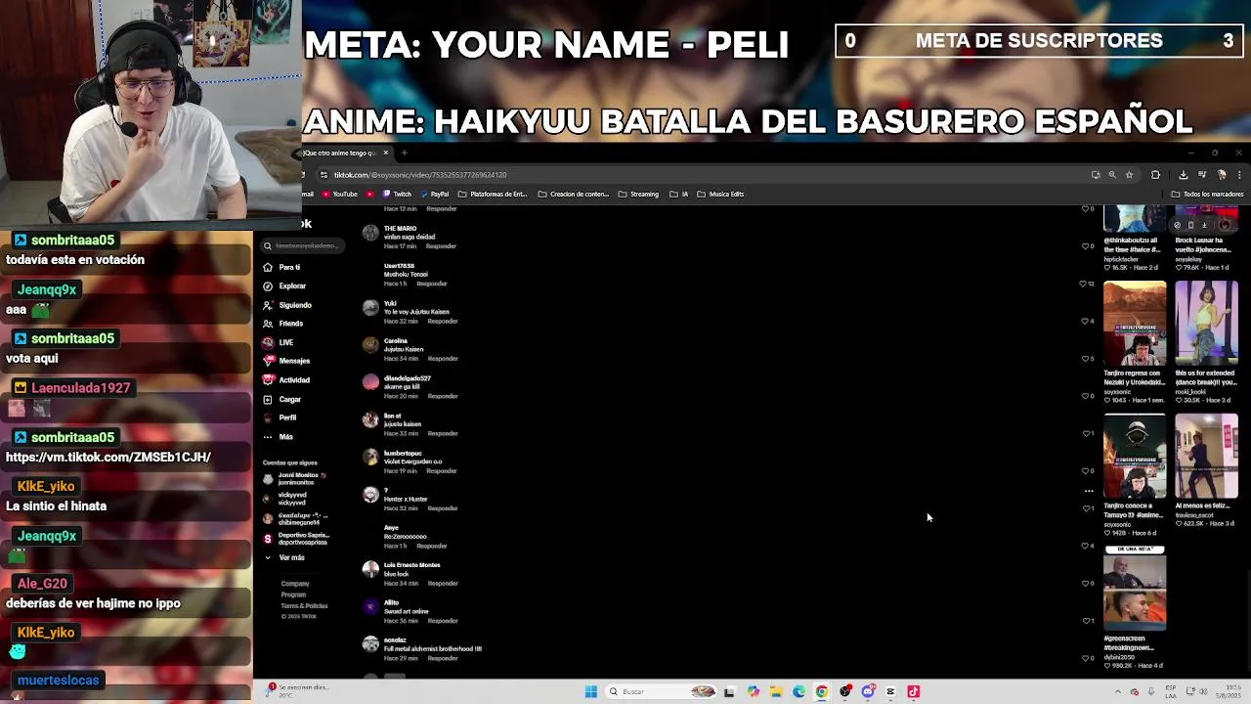
Task: Open browser downloads icon
Action: pos(1183,175)
